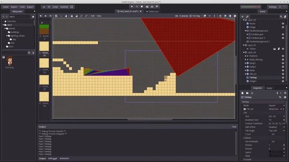Choose the Rotate mode tool
The width and height of the screenshot is (289, 162).
click(50, 16)
